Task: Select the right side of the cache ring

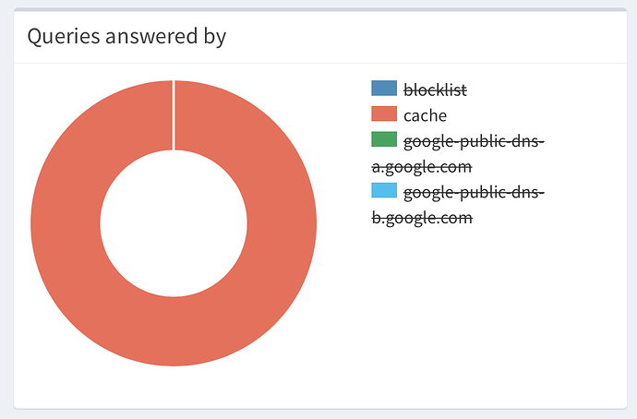Action: point(282,224)
